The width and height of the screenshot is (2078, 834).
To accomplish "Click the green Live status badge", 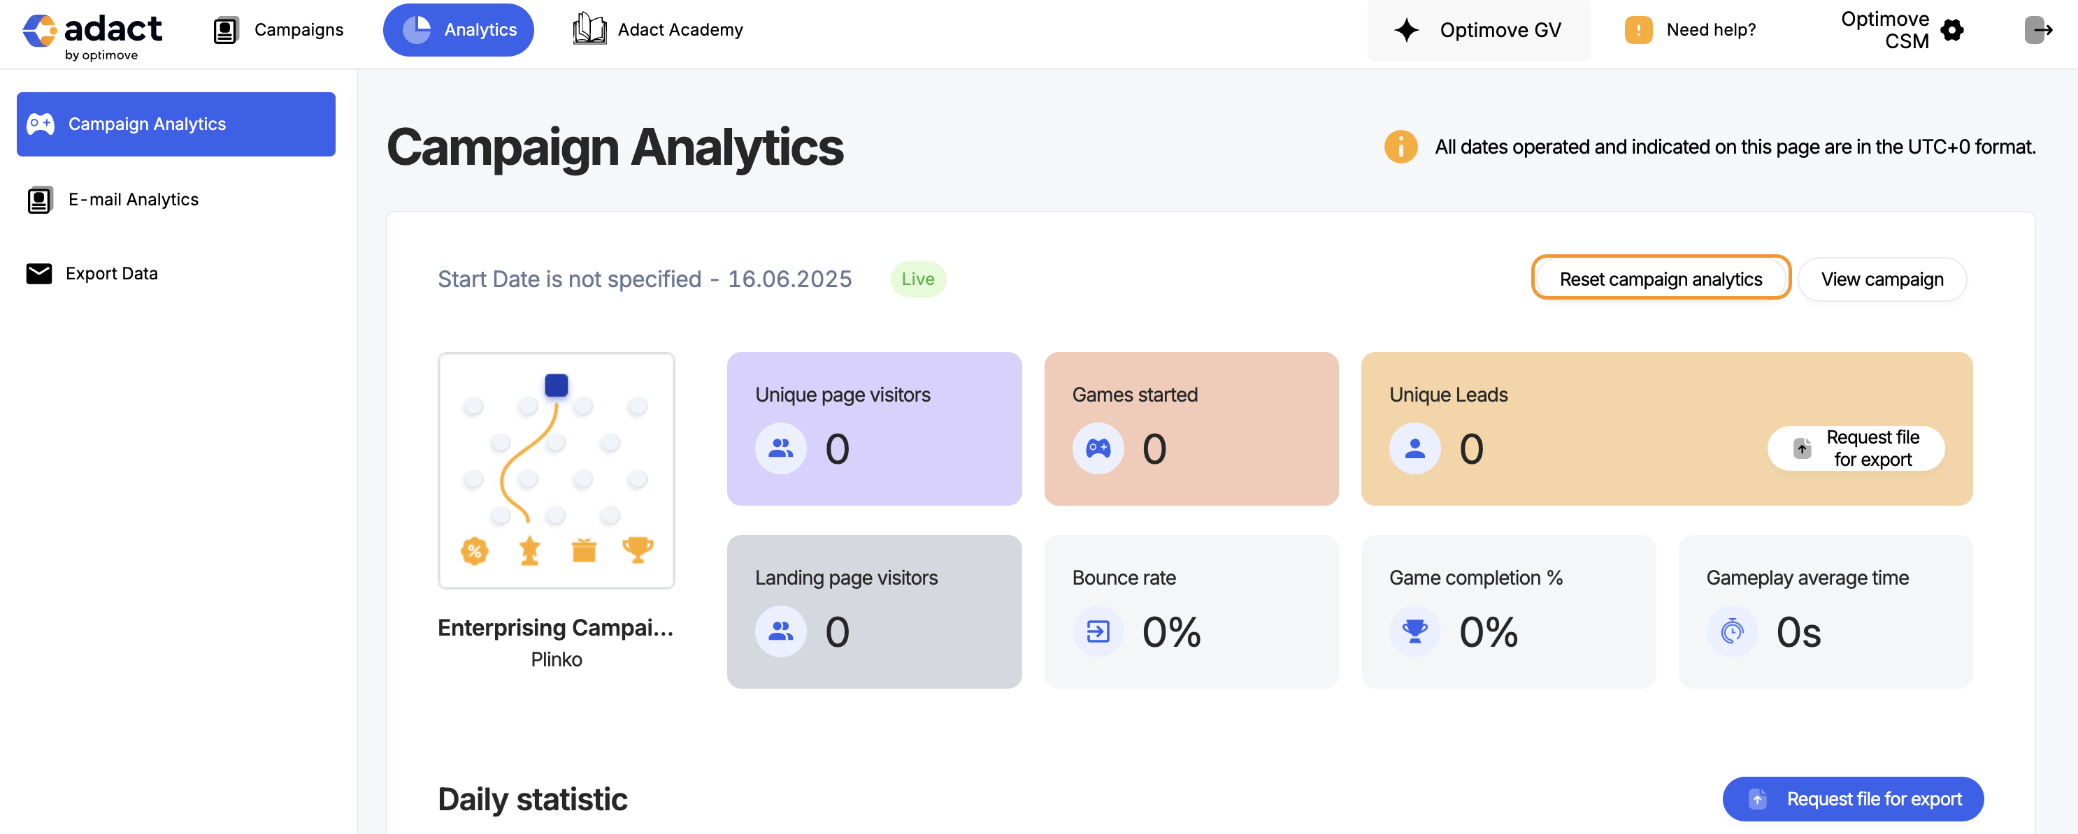I will pyautogui.click(x=918, y=279).
